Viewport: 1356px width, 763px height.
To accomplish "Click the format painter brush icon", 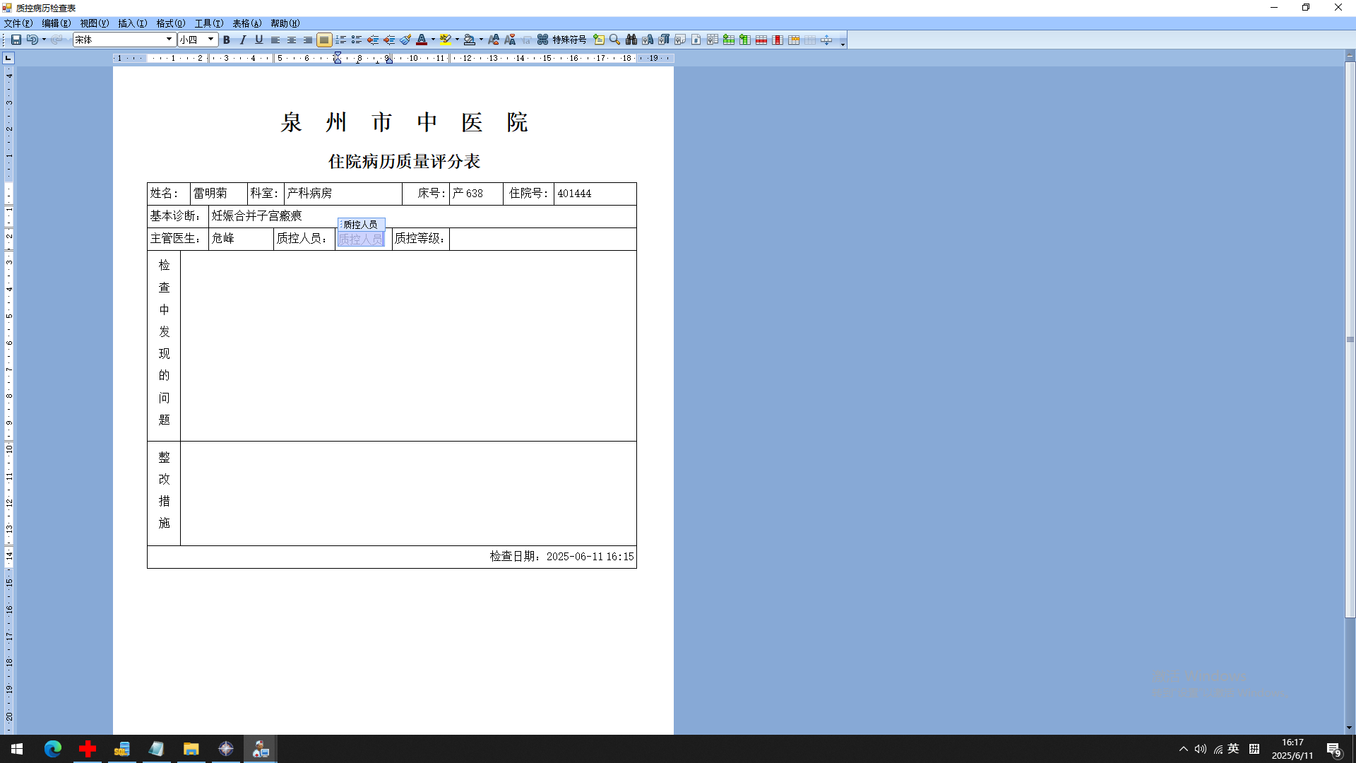I will pos(405,40).
